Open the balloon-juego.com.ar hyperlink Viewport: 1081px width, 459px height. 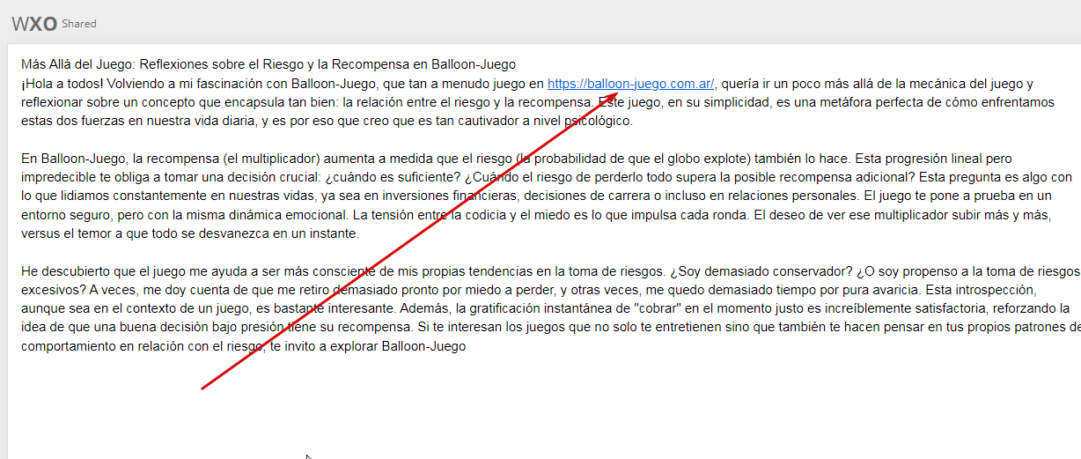click(630, 84)
